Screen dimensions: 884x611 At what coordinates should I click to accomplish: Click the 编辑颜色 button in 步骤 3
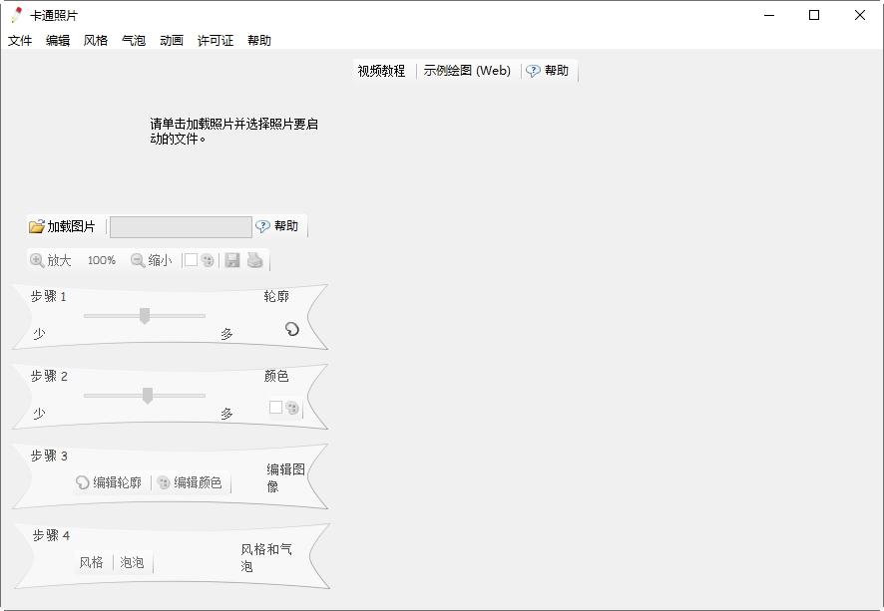(190, 482)
